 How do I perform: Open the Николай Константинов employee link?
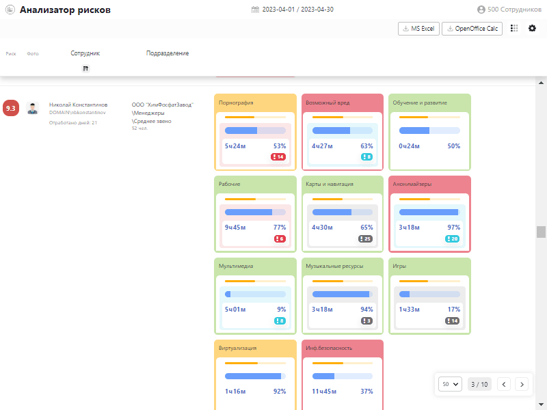(78, 105)
